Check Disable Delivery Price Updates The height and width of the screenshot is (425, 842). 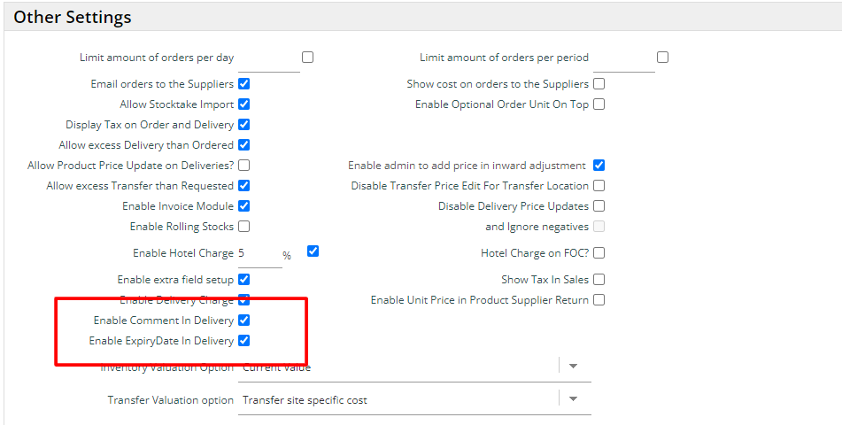(599, 206)
